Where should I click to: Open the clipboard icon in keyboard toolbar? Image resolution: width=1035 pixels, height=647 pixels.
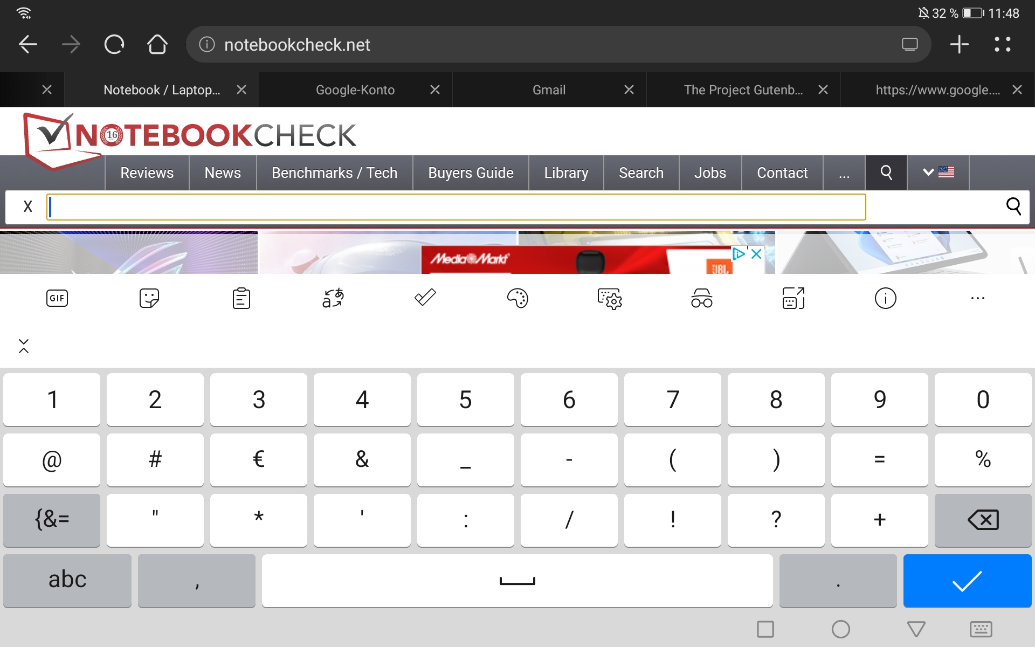[241, 298]
